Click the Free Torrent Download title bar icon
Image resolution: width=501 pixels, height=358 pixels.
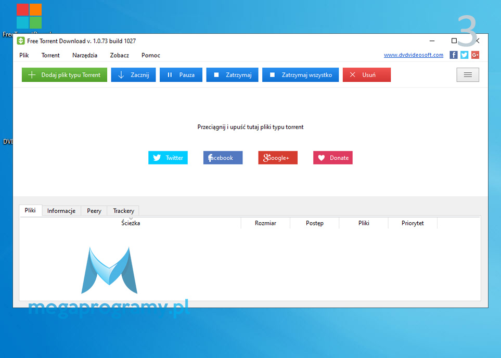click(x=21, y=41)
